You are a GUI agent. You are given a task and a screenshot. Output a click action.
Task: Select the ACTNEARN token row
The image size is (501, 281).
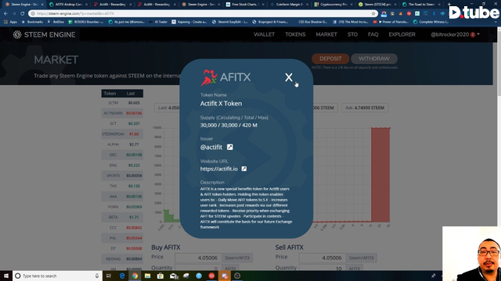[122, 113]
